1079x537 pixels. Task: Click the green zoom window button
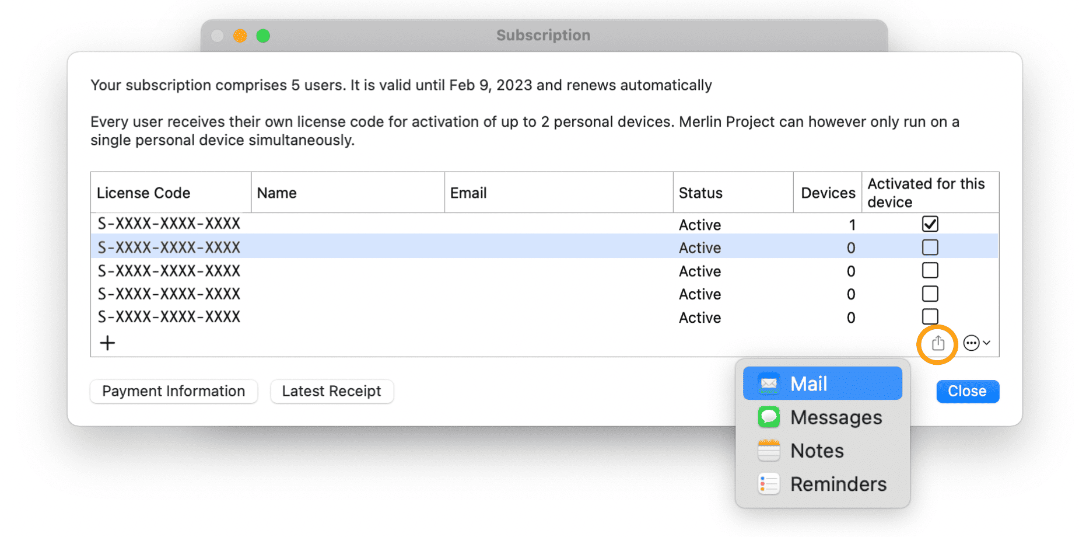tap(263, 36)
